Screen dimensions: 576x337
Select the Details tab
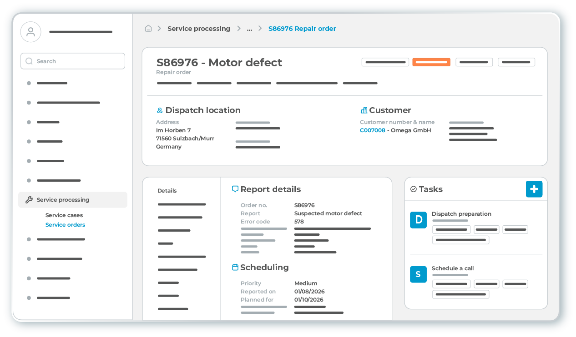coord(167,191)
